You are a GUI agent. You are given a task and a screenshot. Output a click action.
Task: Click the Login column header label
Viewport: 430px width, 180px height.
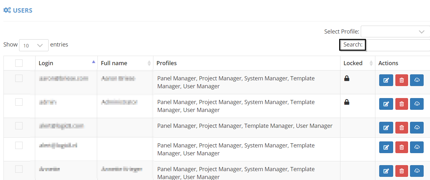pos(46,63)
